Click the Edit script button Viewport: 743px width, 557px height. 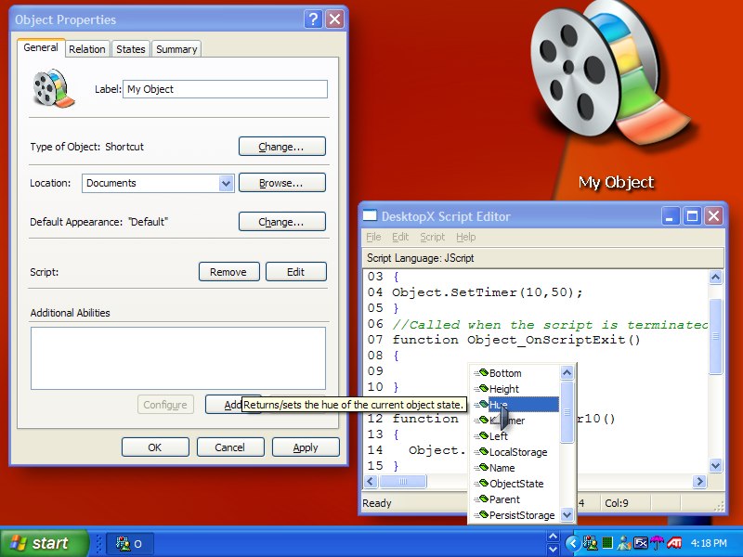295,272
